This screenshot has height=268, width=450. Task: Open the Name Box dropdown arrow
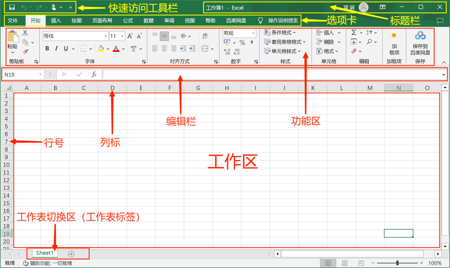coord(40,74)
